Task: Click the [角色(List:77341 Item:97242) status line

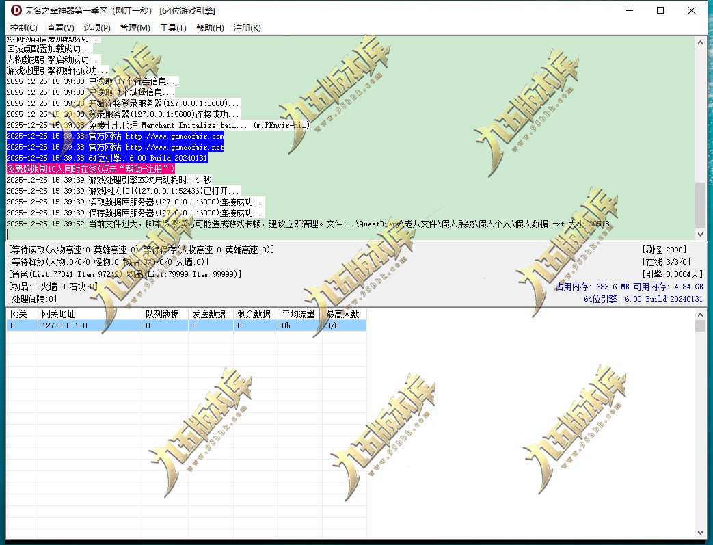Action: [125, 274]
